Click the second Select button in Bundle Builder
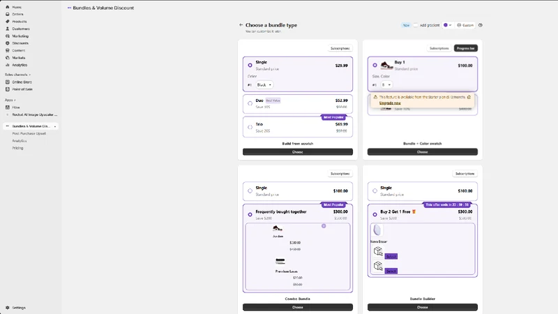This screenshot has width=558, height=314. (x=391, y=271)
